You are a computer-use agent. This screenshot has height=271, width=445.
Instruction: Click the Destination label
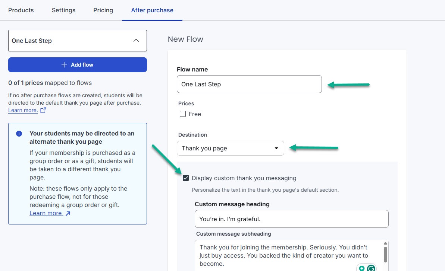click(x=192, y=135)
